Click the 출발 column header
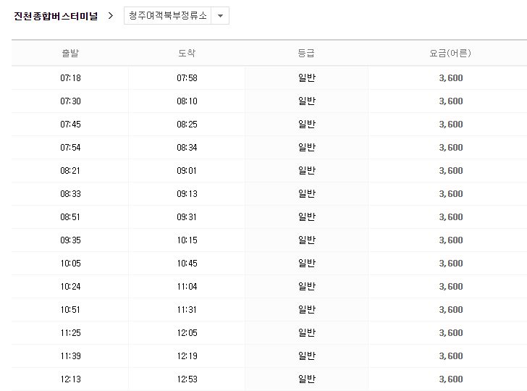This screenshot has width=527, height=391. (x=70, y=53)
